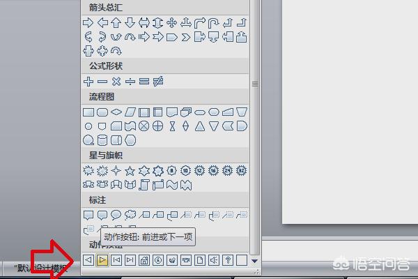Insert the cloud callout shape
418x279 pixels.
pos(130,215)
